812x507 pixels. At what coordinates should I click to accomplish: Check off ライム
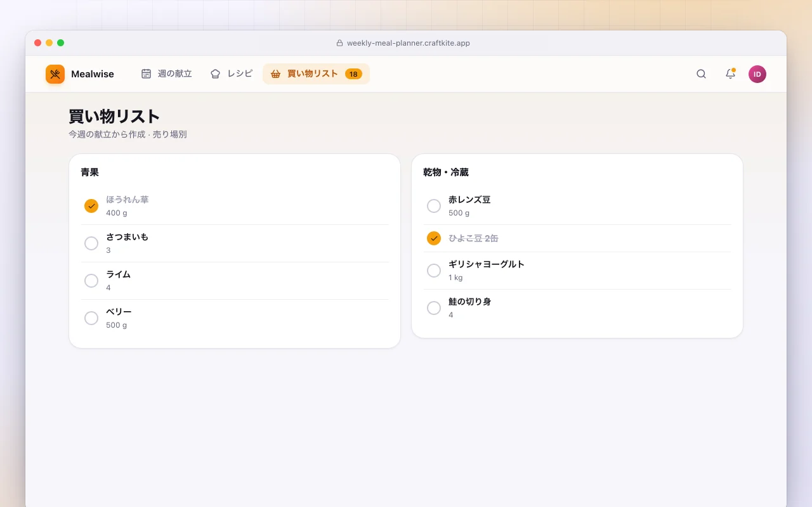coord(91,281)
